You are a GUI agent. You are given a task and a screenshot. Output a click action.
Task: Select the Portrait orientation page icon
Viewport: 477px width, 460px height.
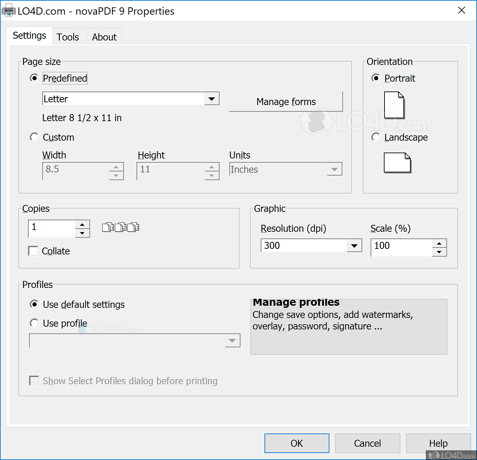coord(394,105)
